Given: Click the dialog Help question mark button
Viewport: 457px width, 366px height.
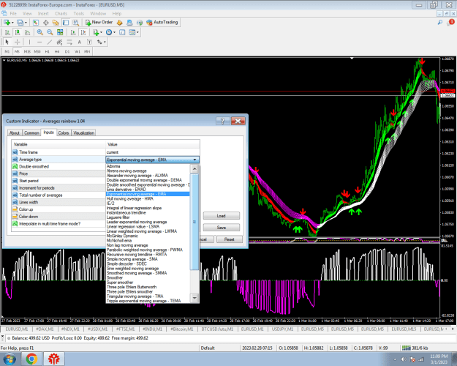Looking at the screenshot, I should (x=222, y=121).
